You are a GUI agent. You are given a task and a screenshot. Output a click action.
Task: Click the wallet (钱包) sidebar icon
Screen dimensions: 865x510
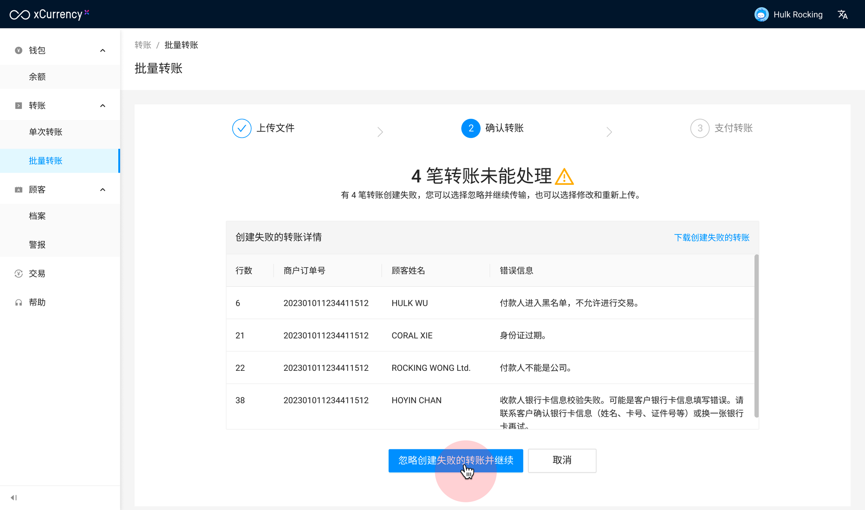coord(19,51)
